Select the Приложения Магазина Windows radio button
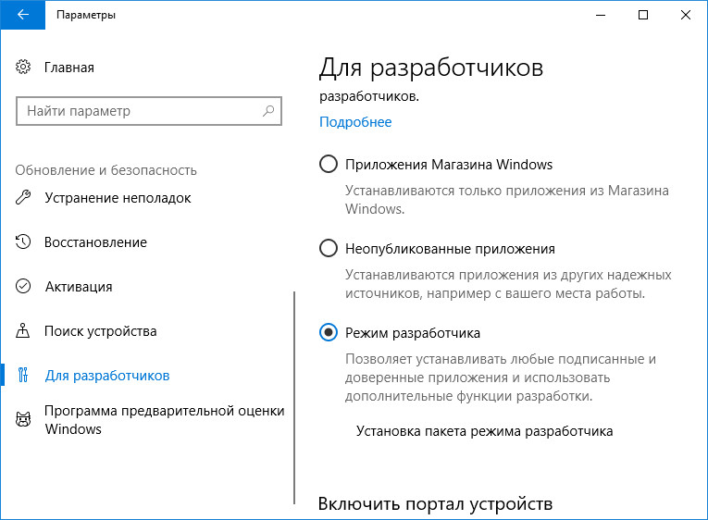708x520 pixels. (328, 165)
